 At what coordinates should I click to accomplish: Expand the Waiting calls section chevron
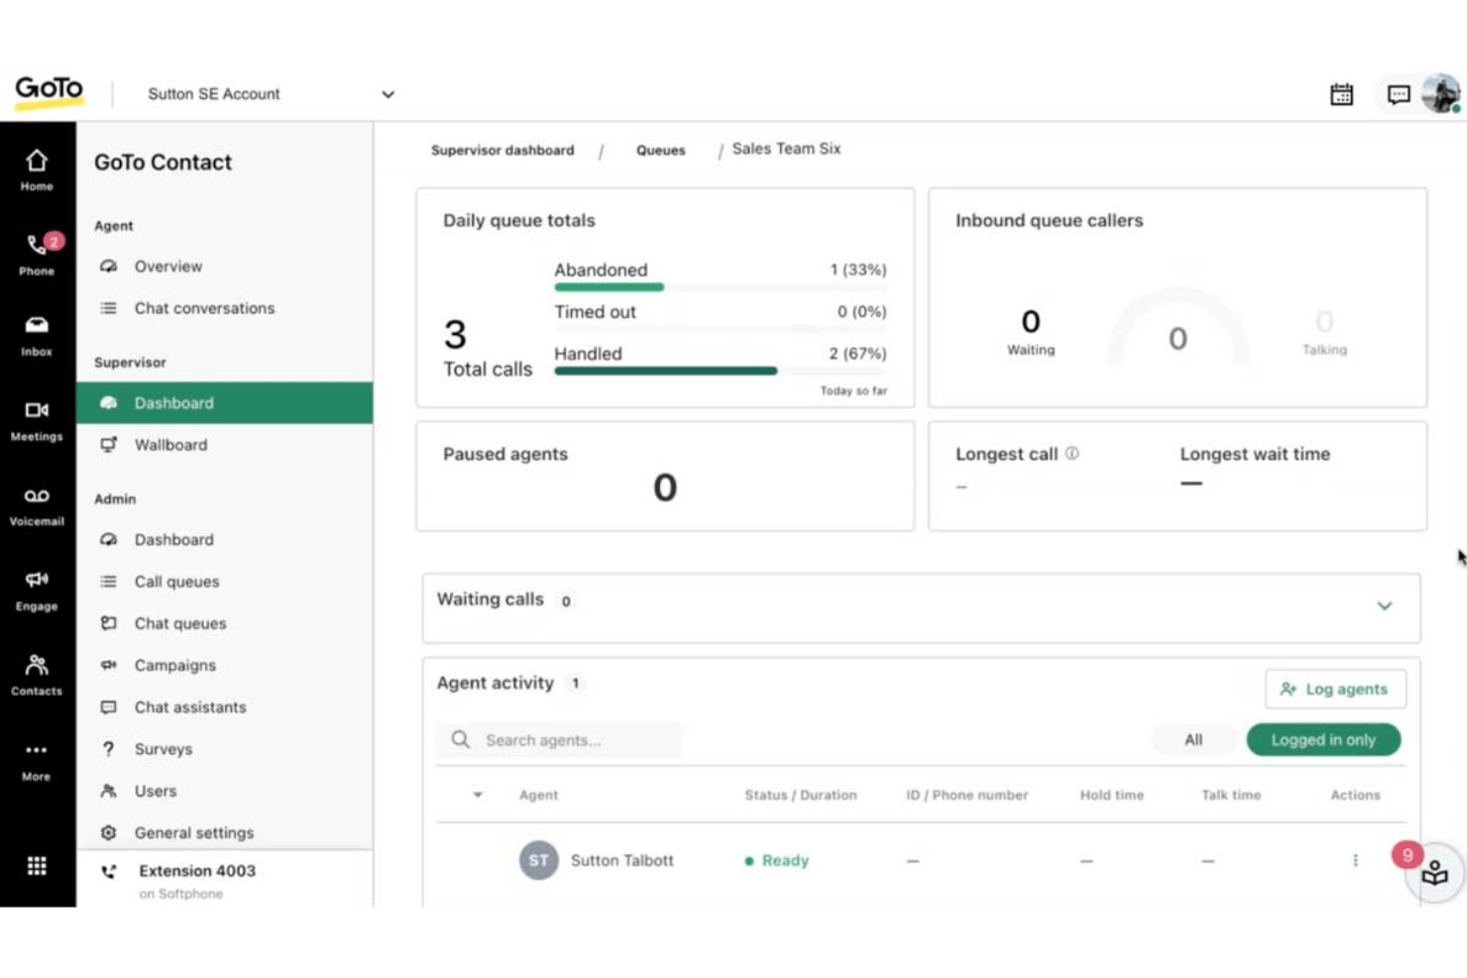tap(1385, 605)
